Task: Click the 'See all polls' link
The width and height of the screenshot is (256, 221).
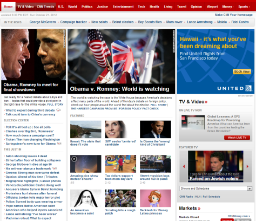Action: tap(42, 127)
